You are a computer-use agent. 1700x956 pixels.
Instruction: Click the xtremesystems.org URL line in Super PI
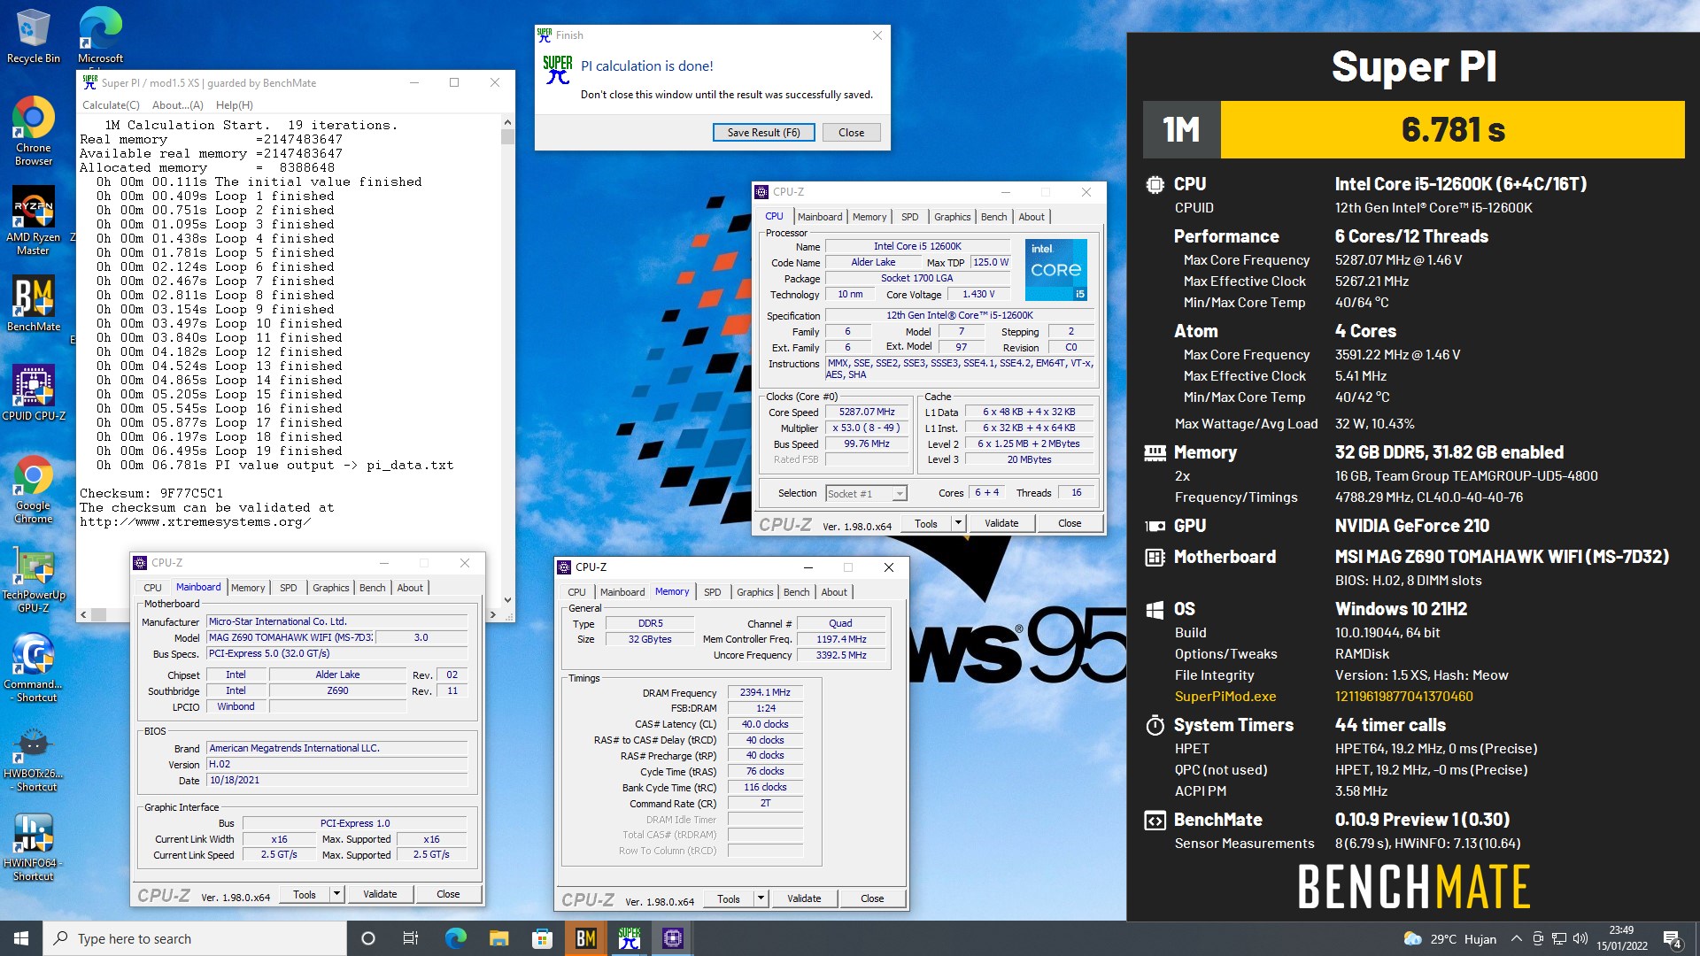pos(195,522)
